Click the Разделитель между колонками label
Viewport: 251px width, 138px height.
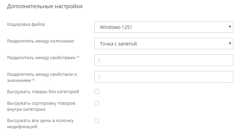(x=40, y=41)
